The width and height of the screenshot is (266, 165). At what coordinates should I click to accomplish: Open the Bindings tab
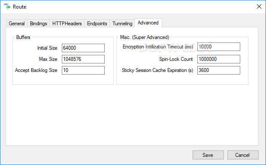38,24
